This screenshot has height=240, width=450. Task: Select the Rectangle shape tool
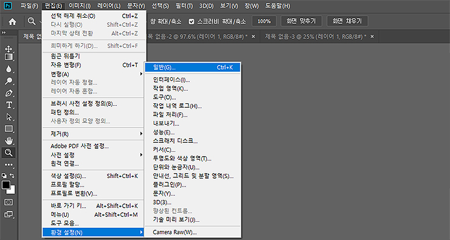click(x=9, y=129)
